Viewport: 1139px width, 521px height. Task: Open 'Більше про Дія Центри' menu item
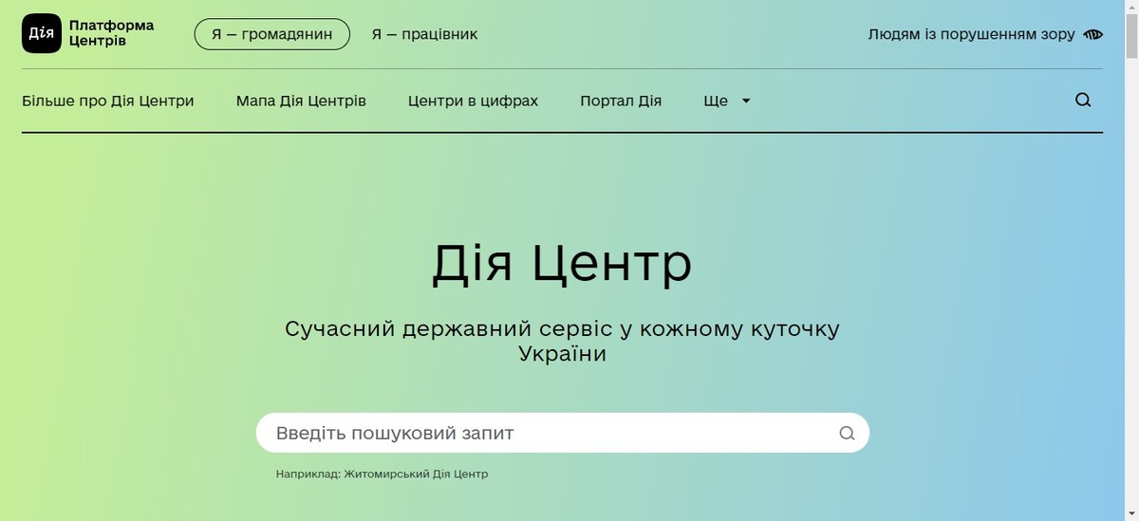pos(108,101)
